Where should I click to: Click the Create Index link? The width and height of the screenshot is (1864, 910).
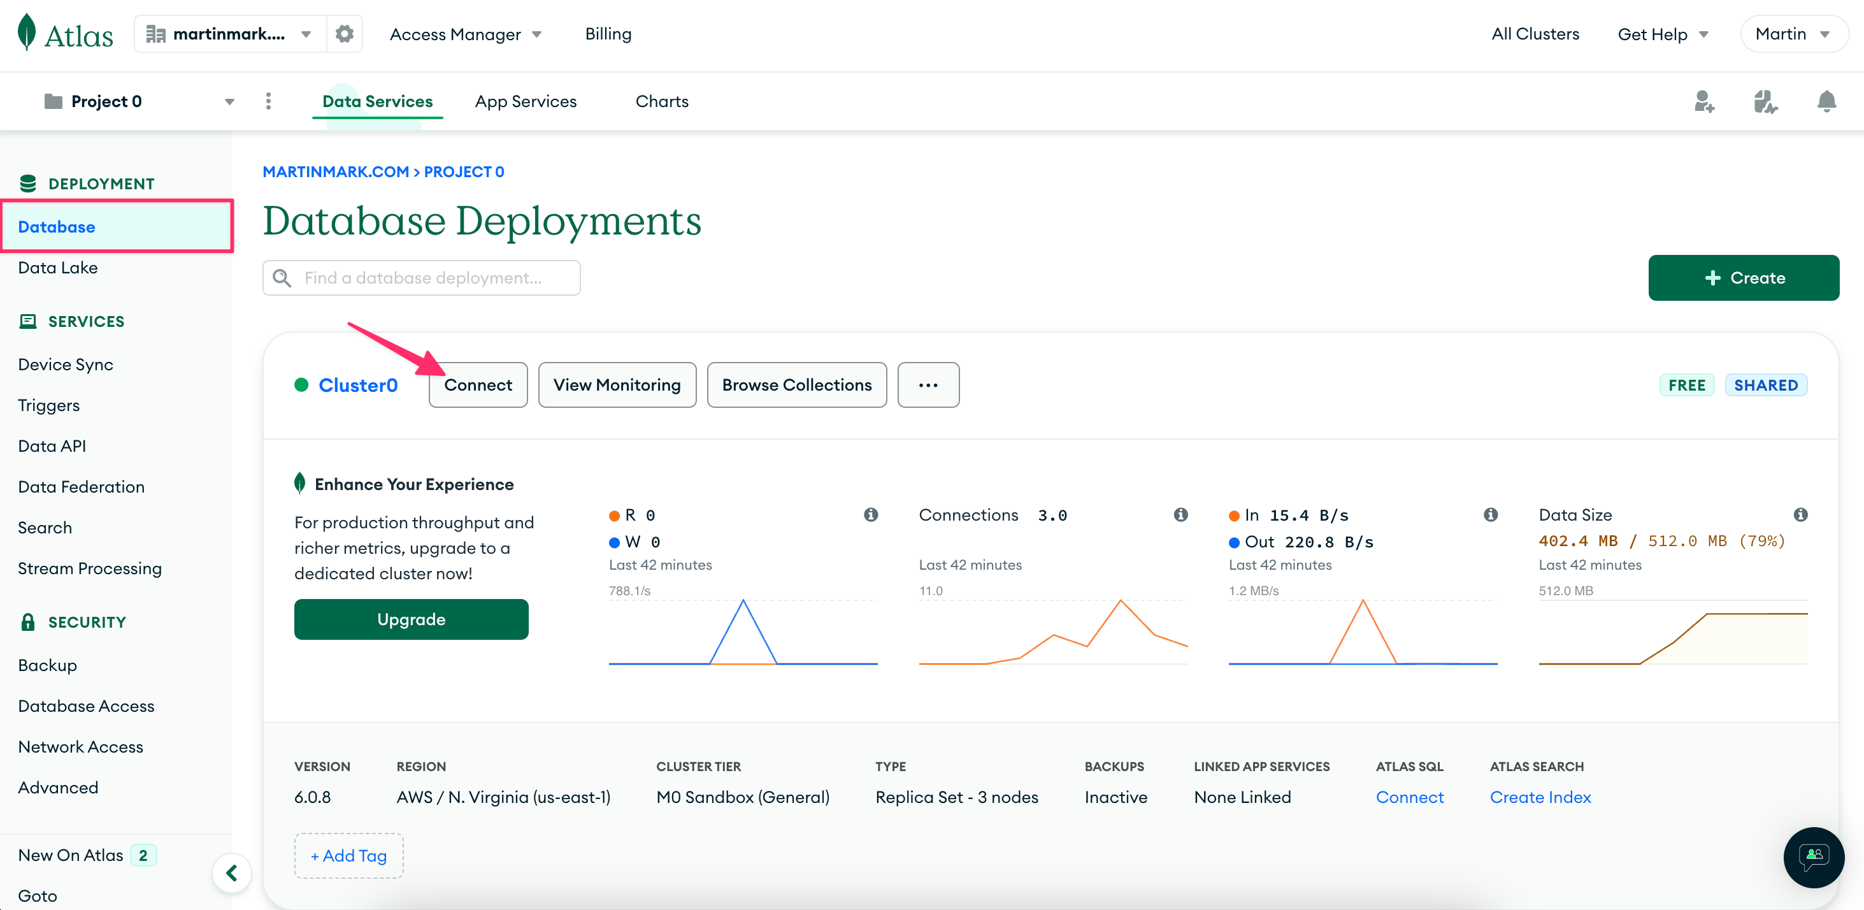coord(1540,797)
